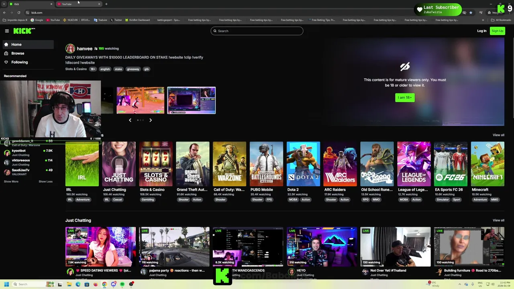Collapse recommended list with Show Less
Screen dimensions: 514x289
pyautogui.click(x=45, y=181)
